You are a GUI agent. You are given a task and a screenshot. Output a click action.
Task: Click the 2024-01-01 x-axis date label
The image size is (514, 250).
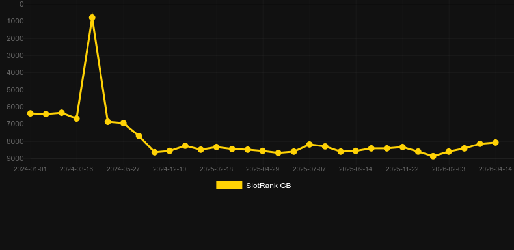point(30,169)
